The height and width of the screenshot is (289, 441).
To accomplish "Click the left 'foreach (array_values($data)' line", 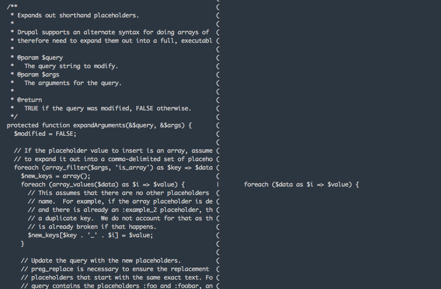I will point(103,185).
